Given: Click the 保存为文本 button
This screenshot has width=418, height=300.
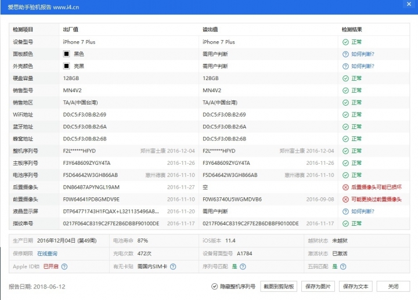Looking at the screenshot, I should (x=356, y=287).
